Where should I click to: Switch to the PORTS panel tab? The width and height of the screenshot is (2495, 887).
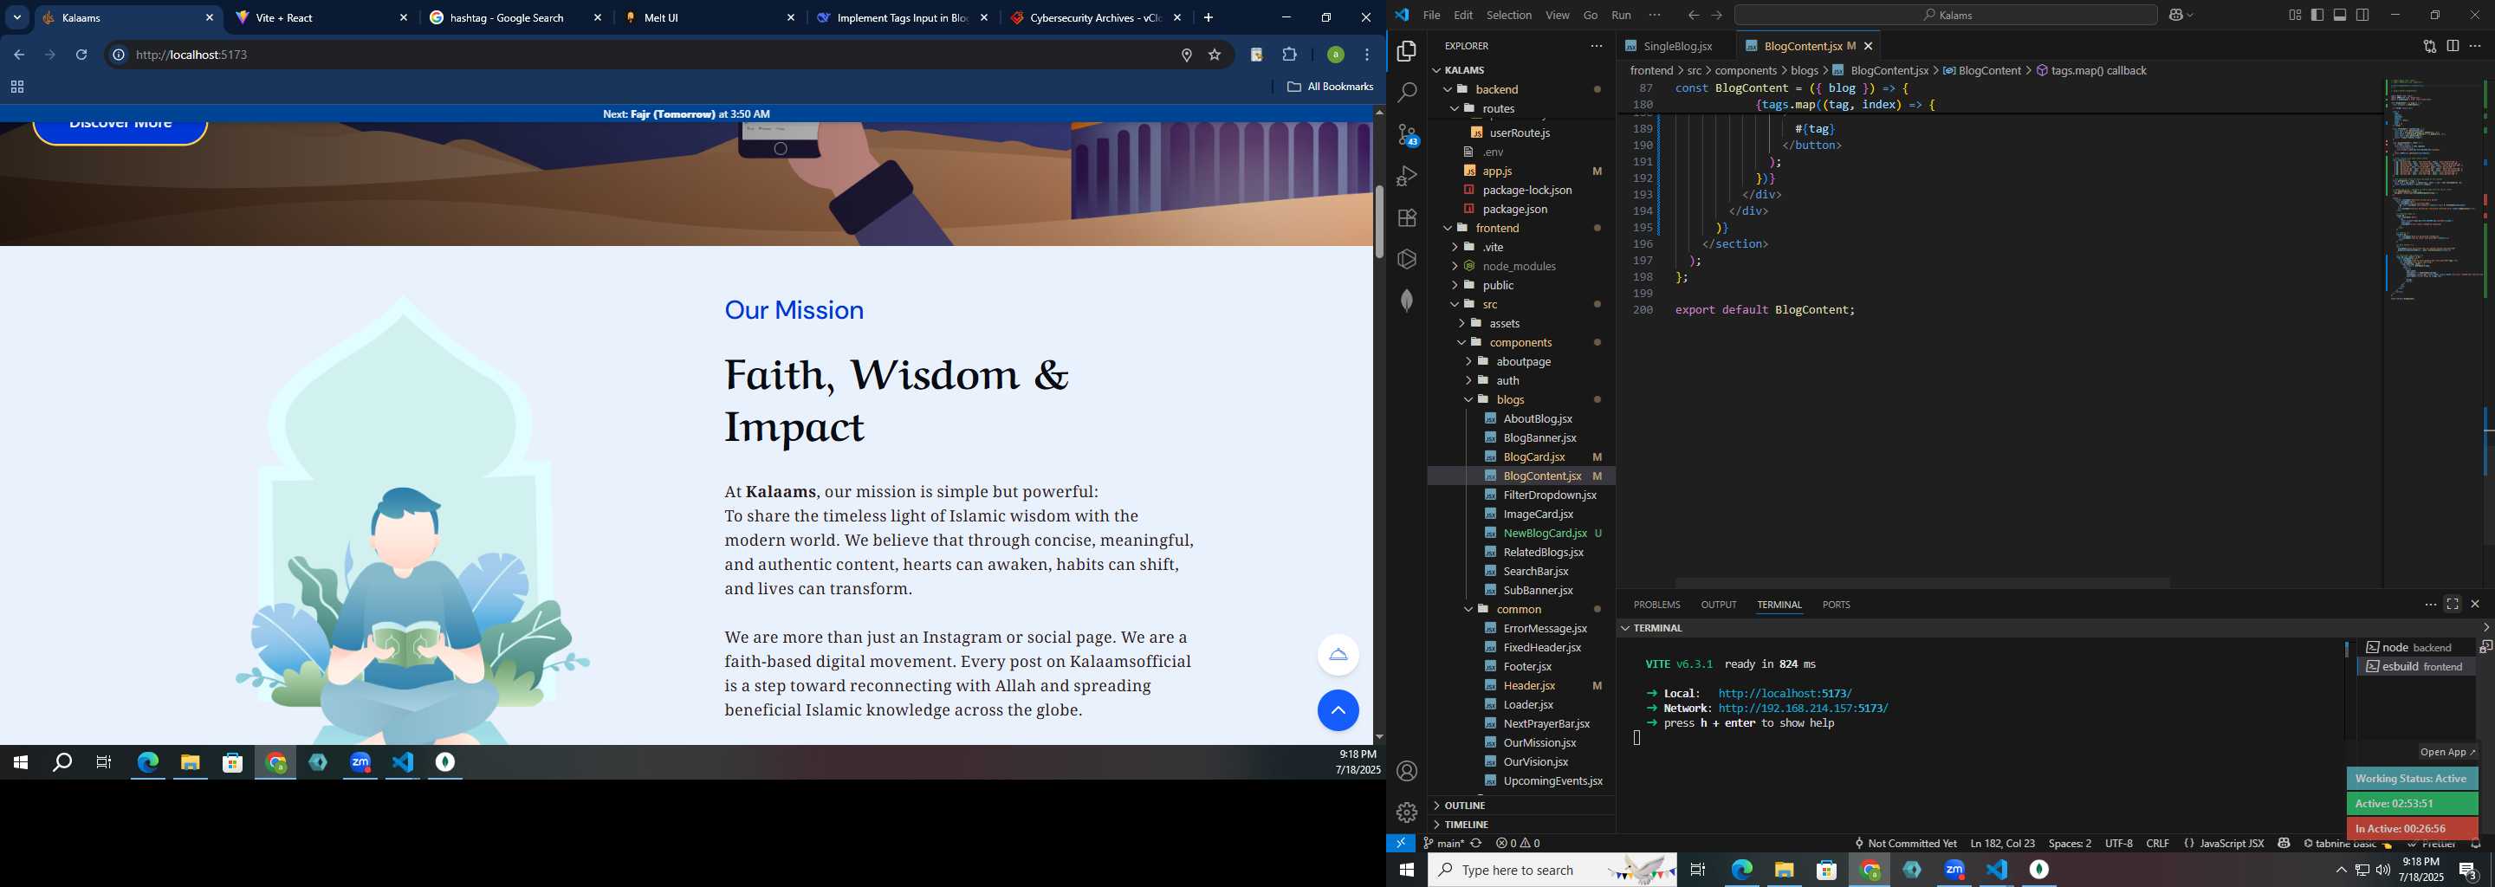click(x=1837, y=605)
